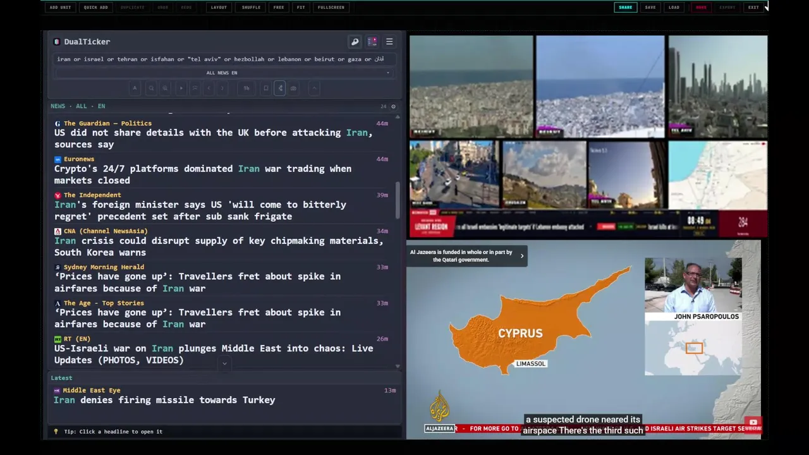Click the YouTube logo on Al Jazeera video
This screenshot has height=455, width=809.
coord(753,422)
